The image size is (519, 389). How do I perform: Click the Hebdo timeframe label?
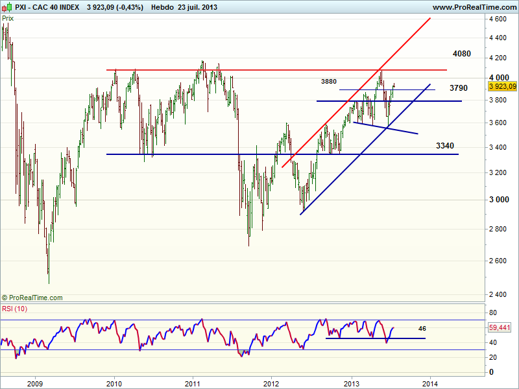pyautogui.click(x=162, y=7)
